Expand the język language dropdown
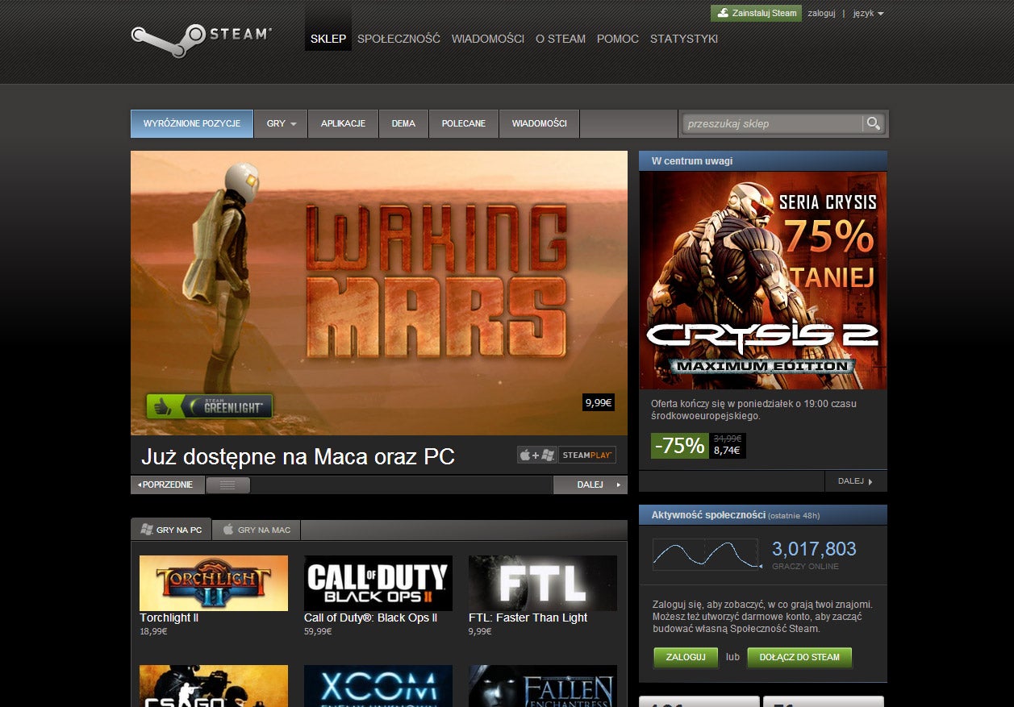1014x707 pixels. [x=868, y=13]
